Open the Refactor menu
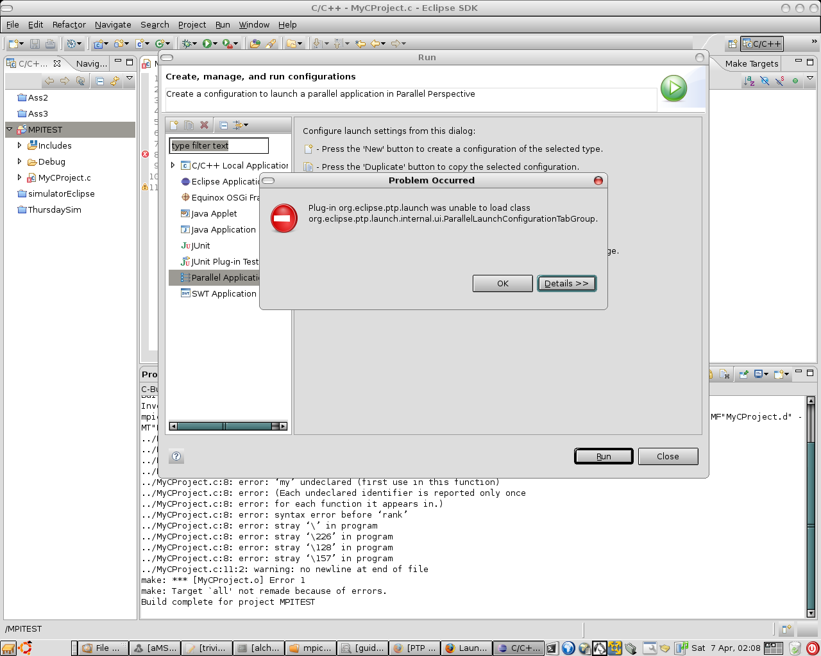821x656 pixels. pyautogui.click(x=69, y=24)
